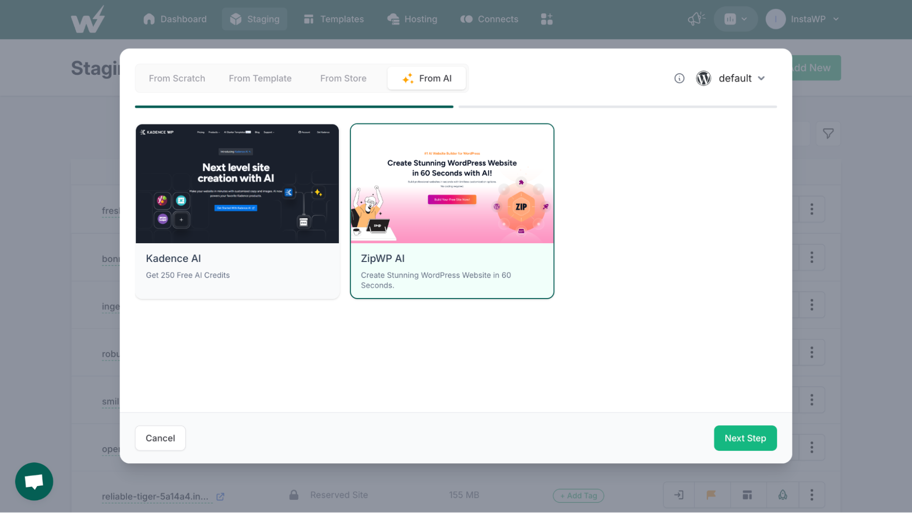Image resolution: width=912 pixels, height=513 pixels.
Task: Click the Kadence AI title text
Action: [173, 259]
